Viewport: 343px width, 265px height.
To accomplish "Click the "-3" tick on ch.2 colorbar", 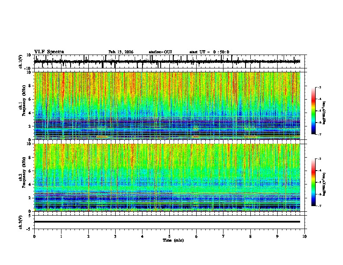I will coord(319,159).
